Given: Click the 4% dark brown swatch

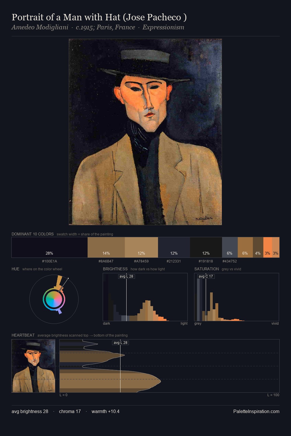Looking at the screenshot, I should tap(258, 247).
